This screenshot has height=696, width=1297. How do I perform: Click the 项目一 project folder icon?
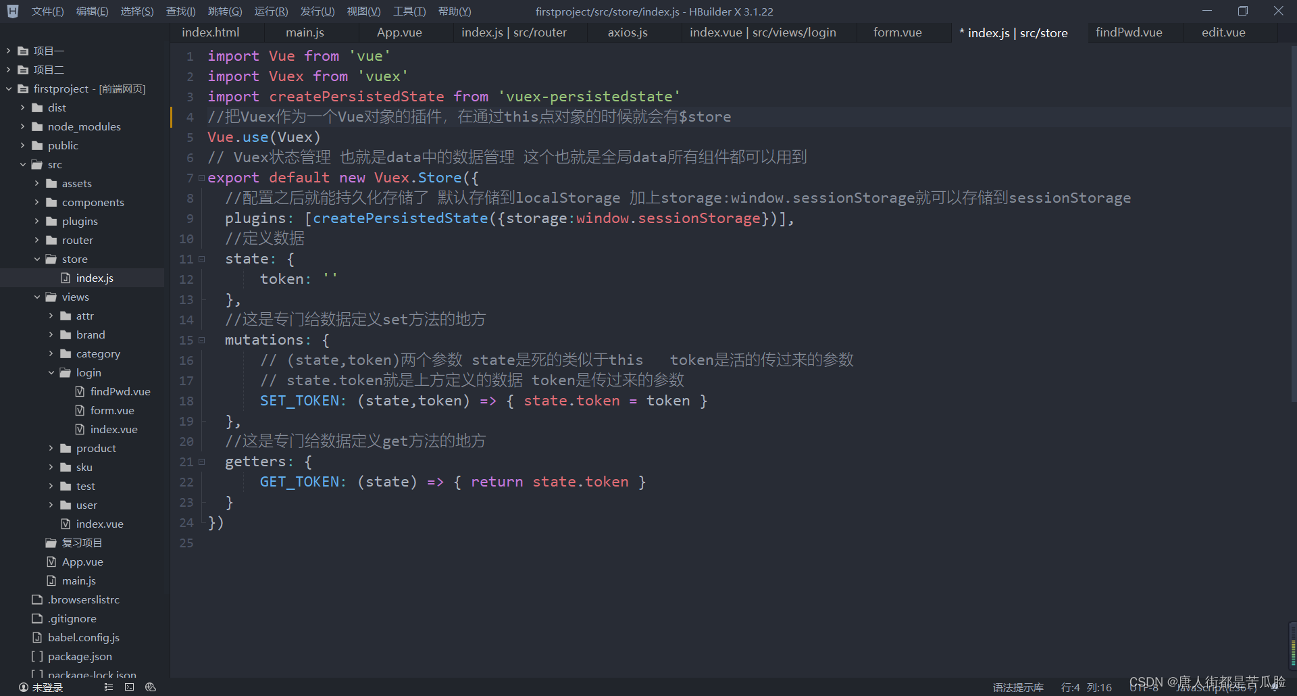point(23,51)
